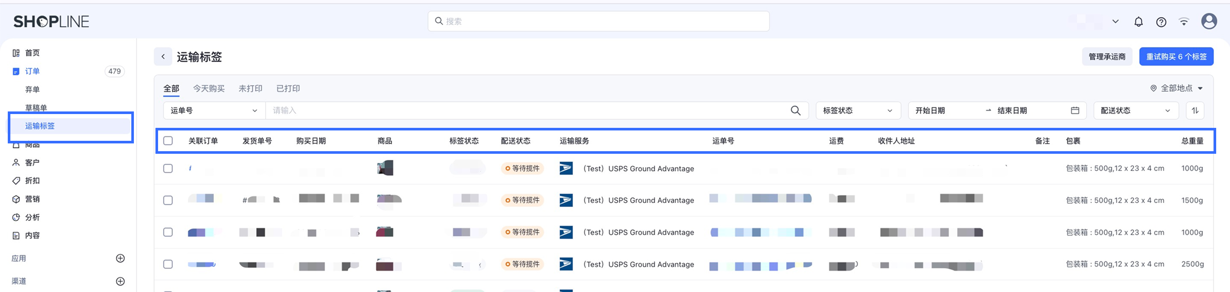
Task: Click the 订单 orders icon in the sidebar
Action: (x=16, y=71)
